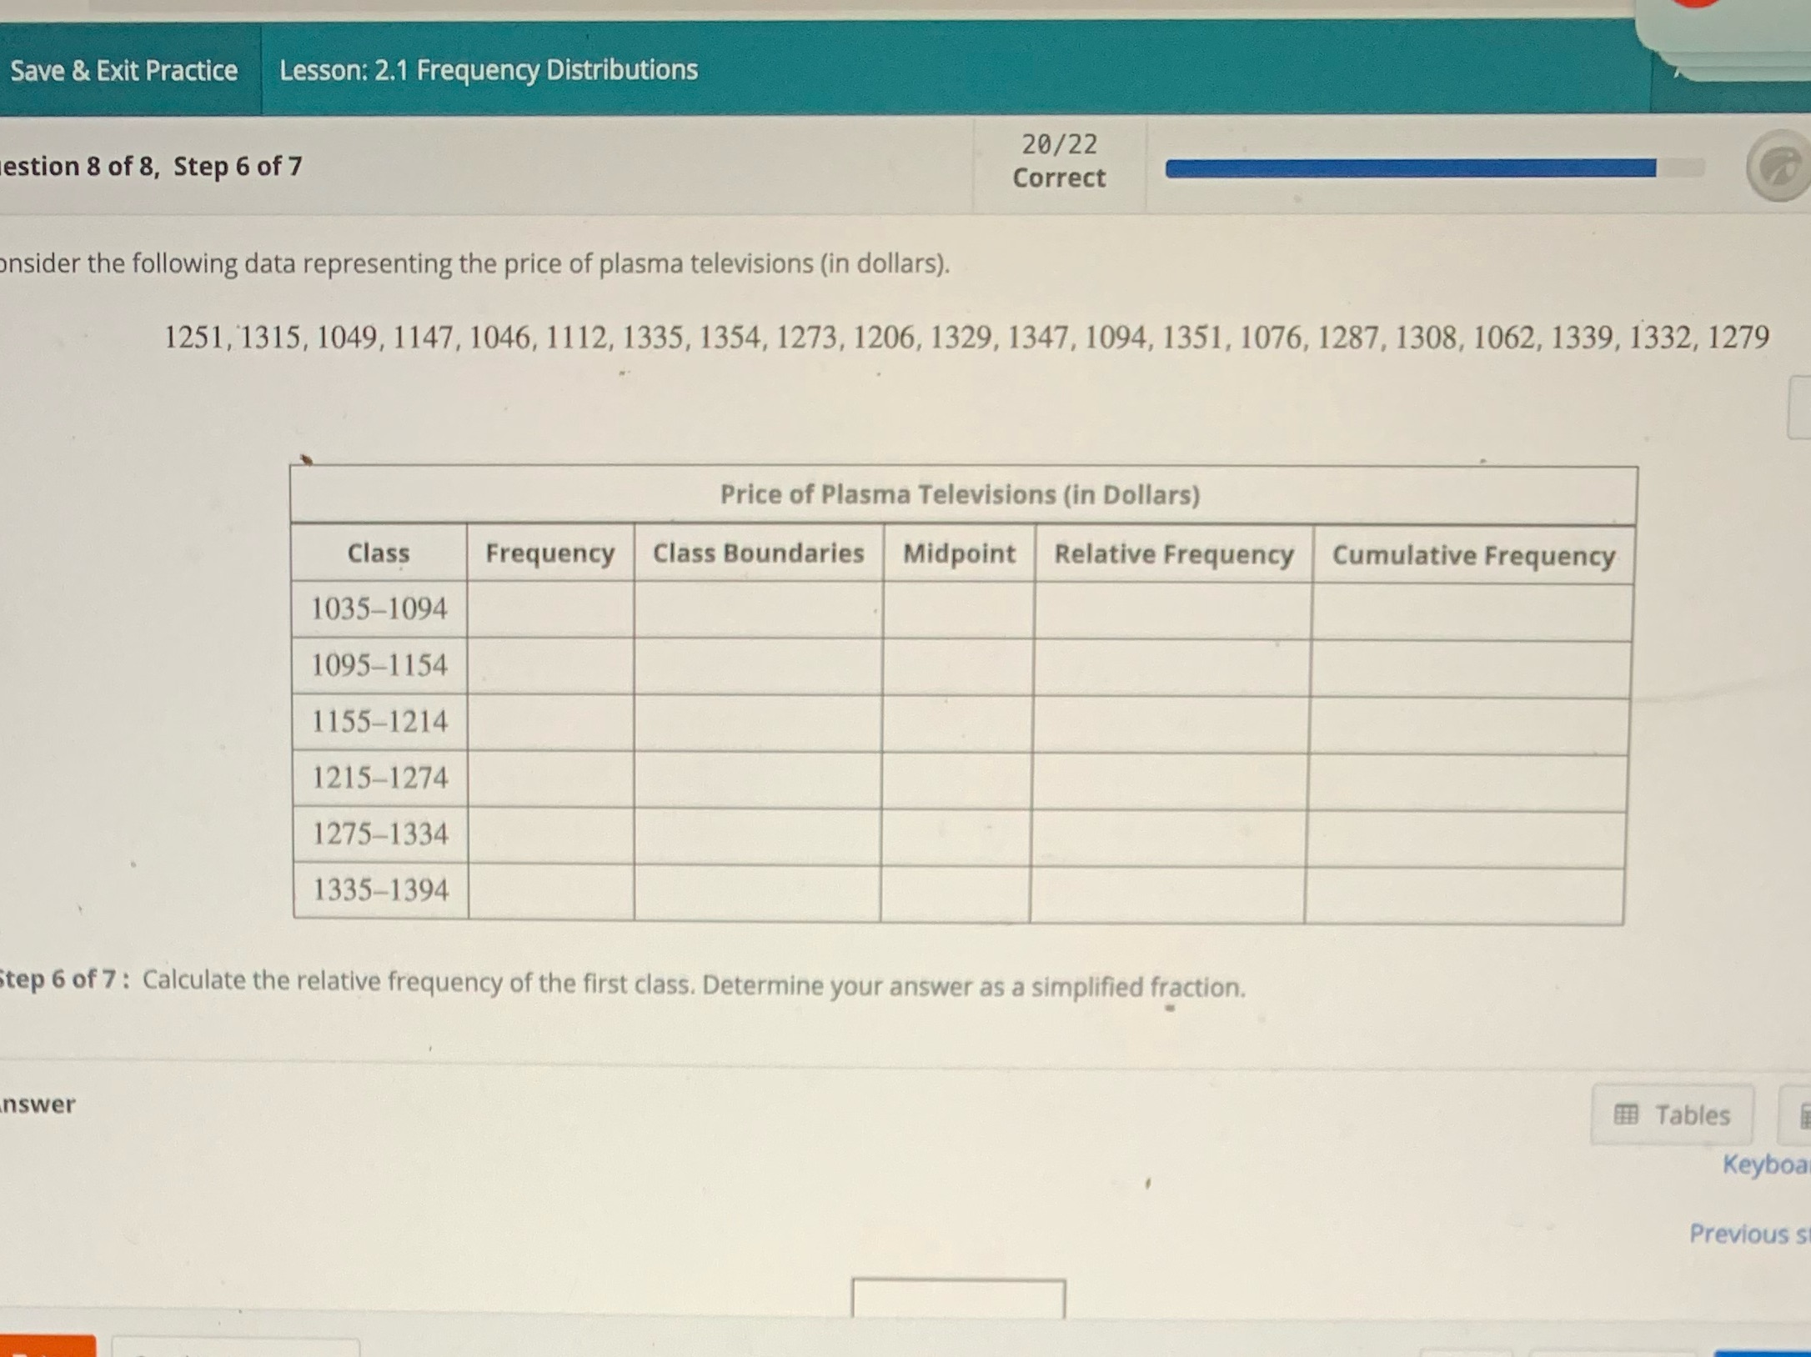Click the Midpoint cell for class 1275-1334
This screenshot has height=1357, width=1811.
pos(958,834)
